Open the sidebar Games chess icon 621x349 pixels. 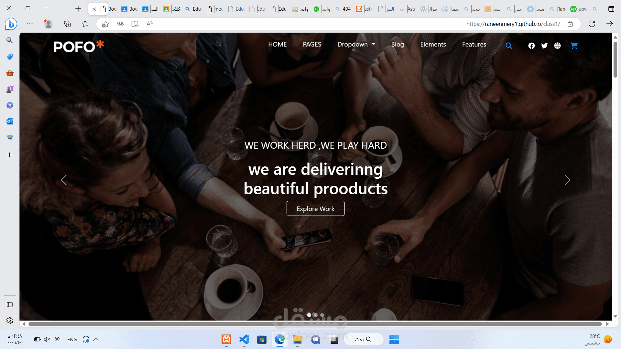tap(10, 89)
